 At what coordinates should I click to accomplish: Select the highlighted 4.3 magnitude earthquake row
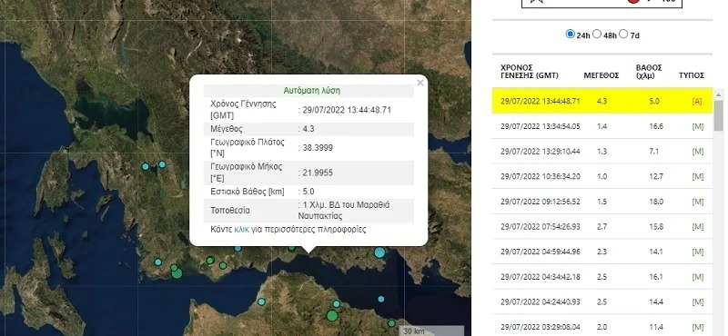click(x=602, y=101)
